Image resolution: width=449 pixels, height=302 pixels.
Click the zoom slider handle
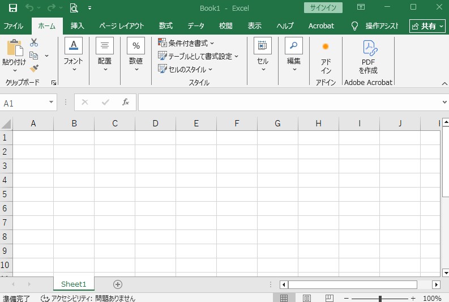click(x=380, y=299)
